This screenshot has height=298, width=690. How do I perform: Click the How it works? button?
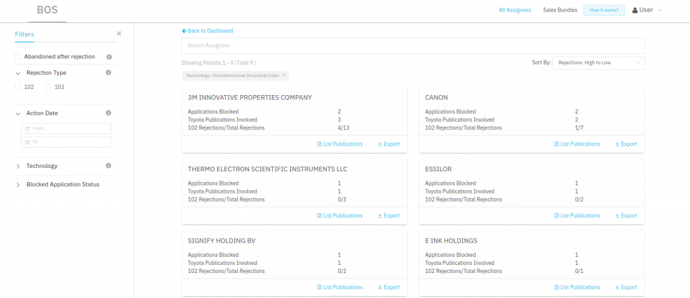tap(604, 10)
